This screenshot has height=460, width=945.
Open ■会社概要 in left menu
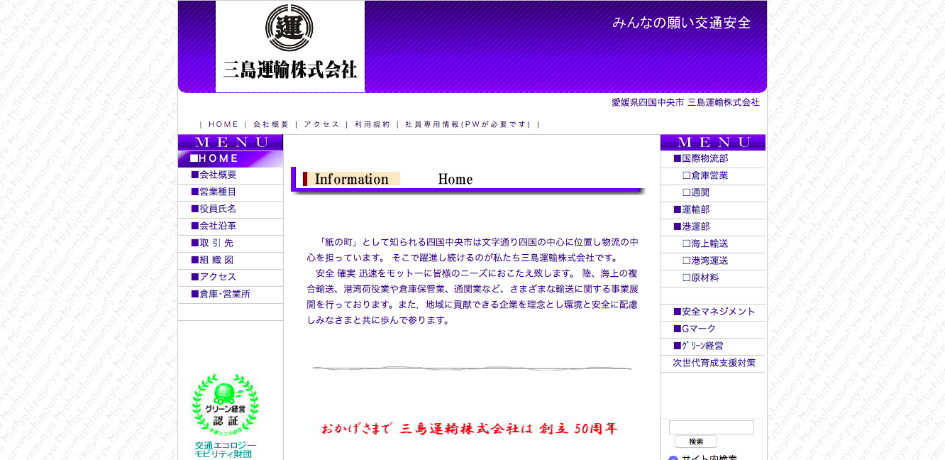pyautogui.click(x=231, y=175)
